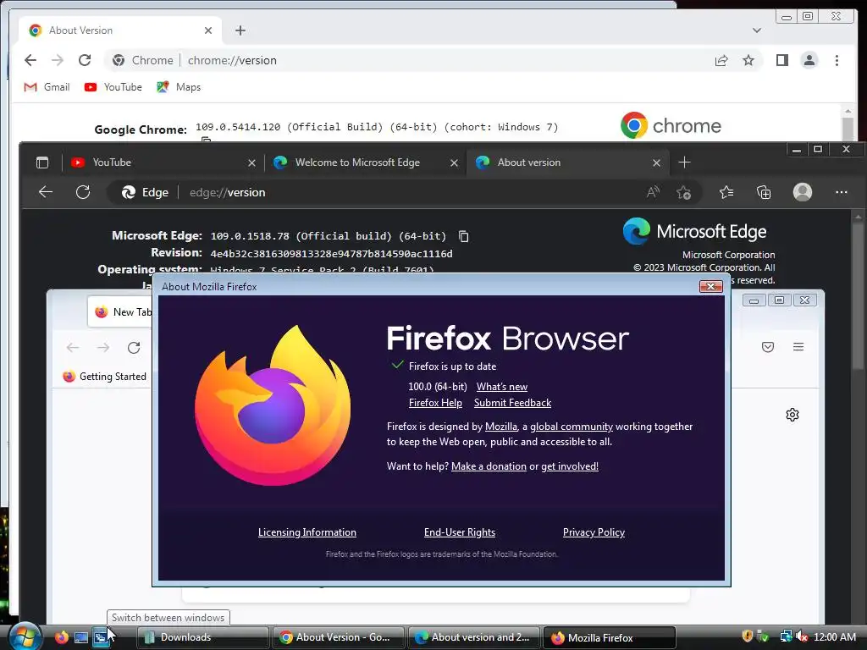The width and height of the screenshot is (867, 650).
Task: Close the About Mozilla Firefox dialog
Action: click(711, 286)
